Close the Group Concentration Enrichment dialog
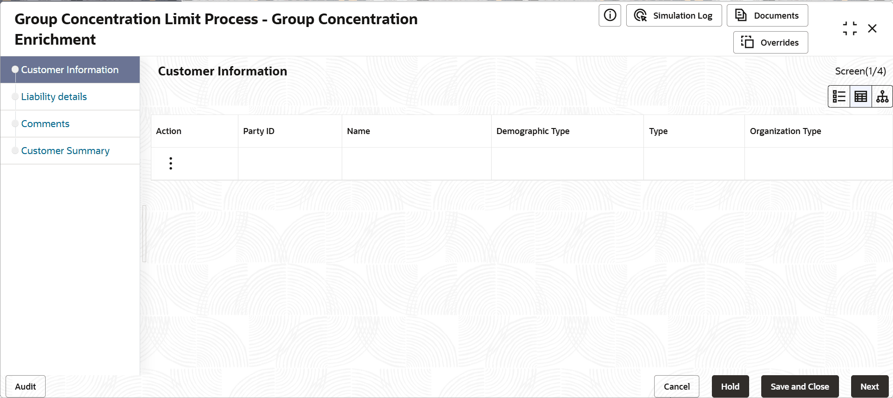 coord(872,28)
